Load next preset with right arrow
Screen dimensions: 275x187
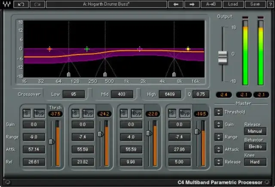pyautogui.click(x=192, y=4)
